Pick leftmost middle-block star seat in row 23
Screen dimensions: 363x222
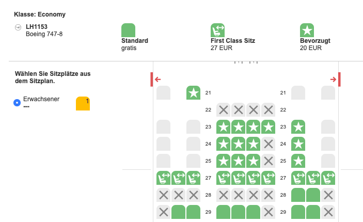click(224, 127)
